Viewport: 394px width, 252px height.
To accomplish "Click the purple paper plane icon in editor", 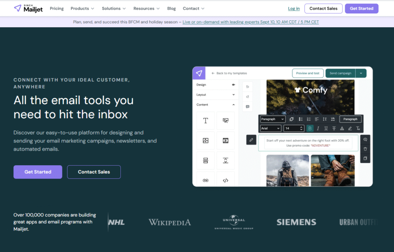I will coord(199,73).
